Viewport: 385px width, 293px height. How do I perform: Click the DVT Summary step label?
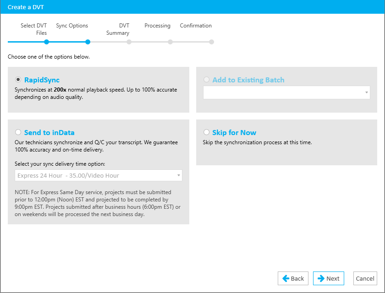pyautogui.click(x=118, y=29)
